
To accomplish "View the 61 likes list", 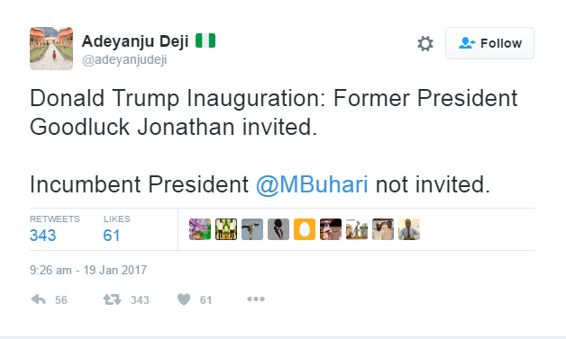I will [x=111, y=236].
